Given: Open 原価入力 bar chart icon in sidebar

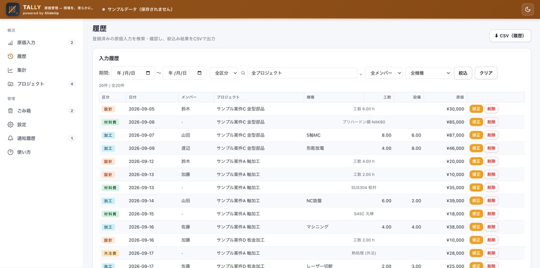Looking at the screenshot, I should click(11, 43).
